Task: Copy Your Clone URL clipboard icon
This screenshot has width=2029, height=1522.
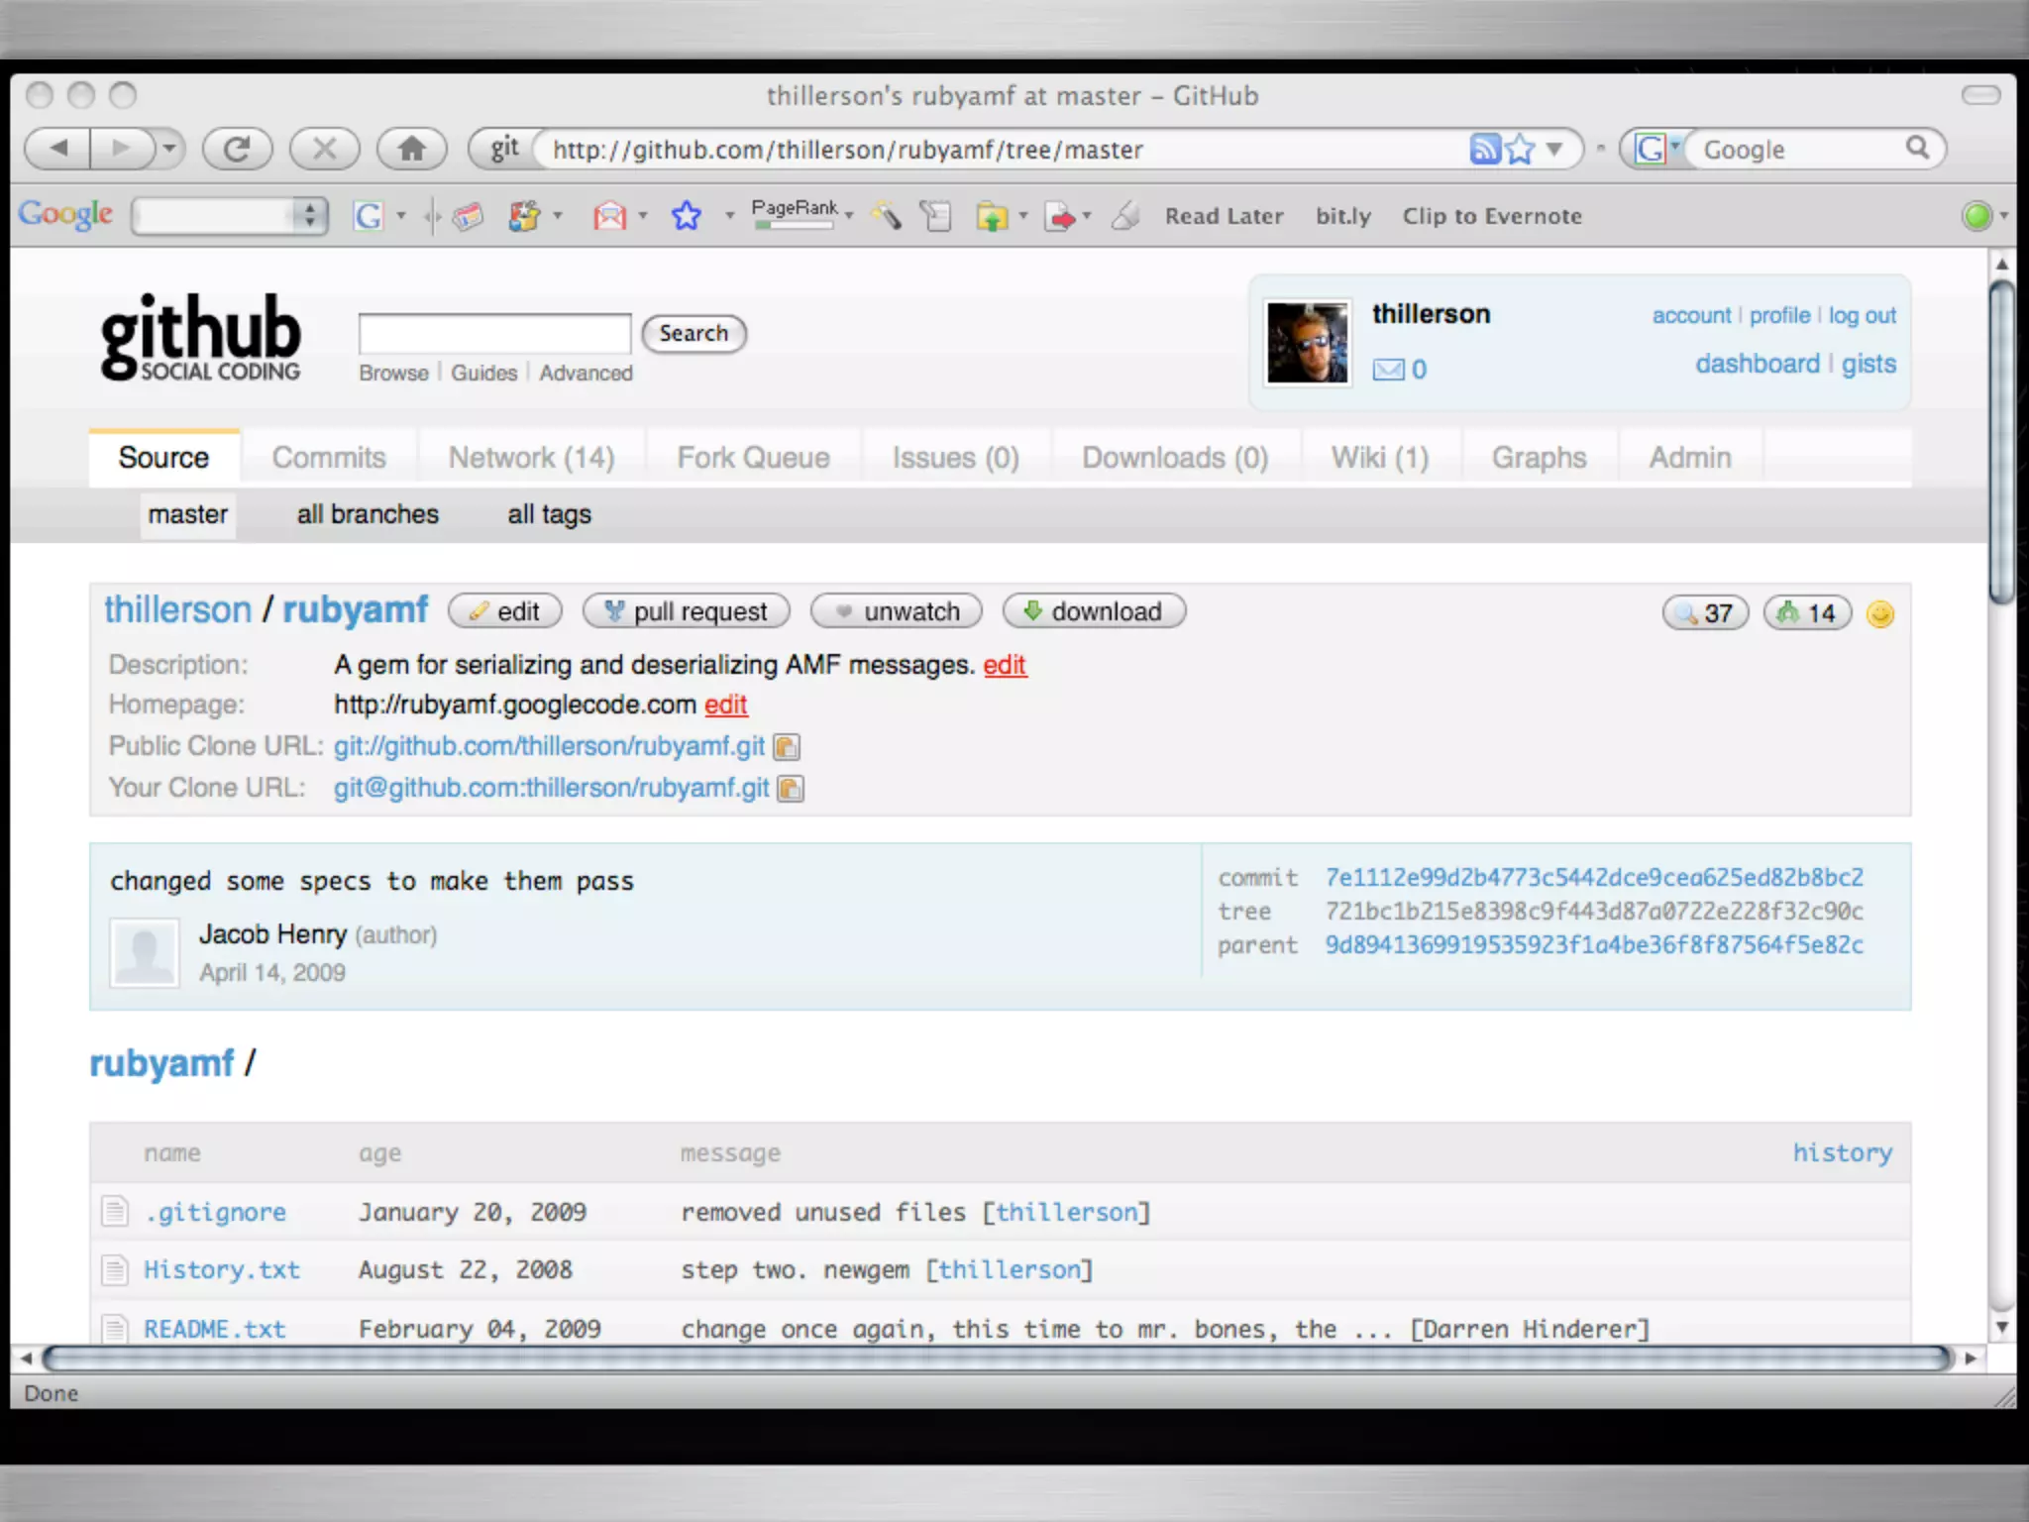Action: point(791,789)
